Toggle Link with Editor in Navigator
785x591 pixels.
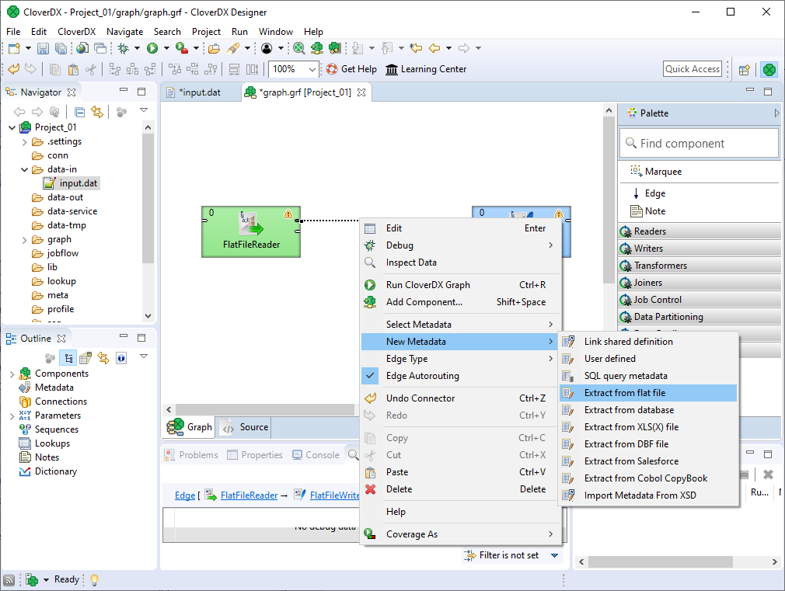click(x=97, y=112)
